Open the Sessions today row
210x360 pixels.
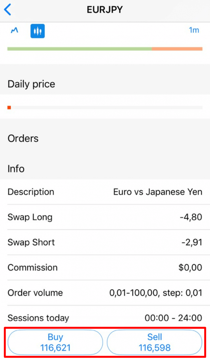coord(105,318)
